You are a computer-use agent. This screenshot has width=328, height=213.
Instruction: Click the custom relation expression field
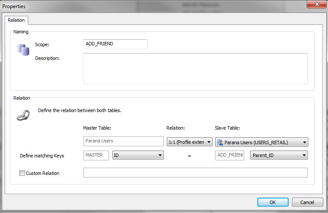tap(195, 172)
